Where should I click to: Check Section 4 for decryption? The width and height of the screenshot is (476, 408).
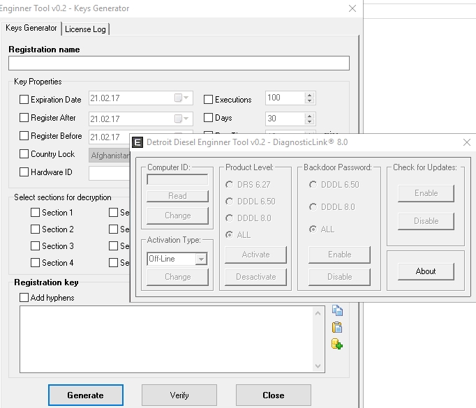tap(35, 262)
